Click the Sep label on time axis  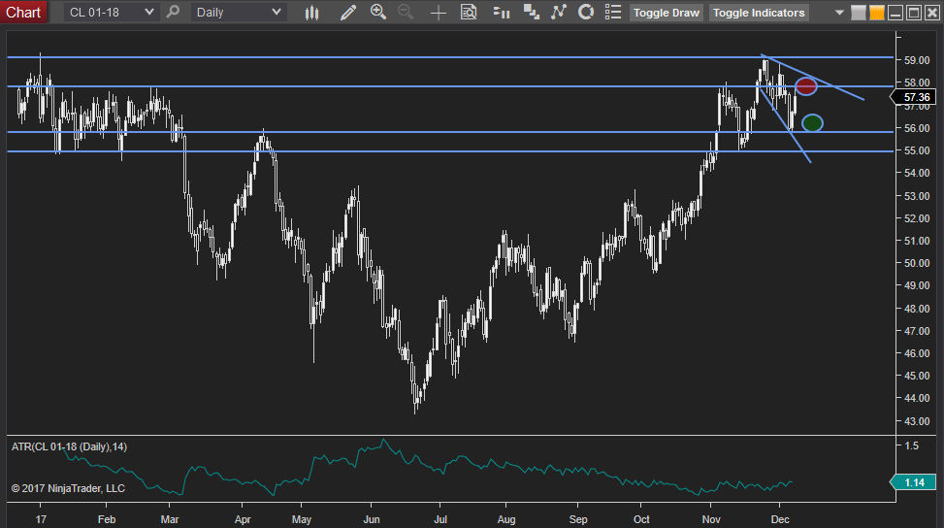(x=578, y=519)
